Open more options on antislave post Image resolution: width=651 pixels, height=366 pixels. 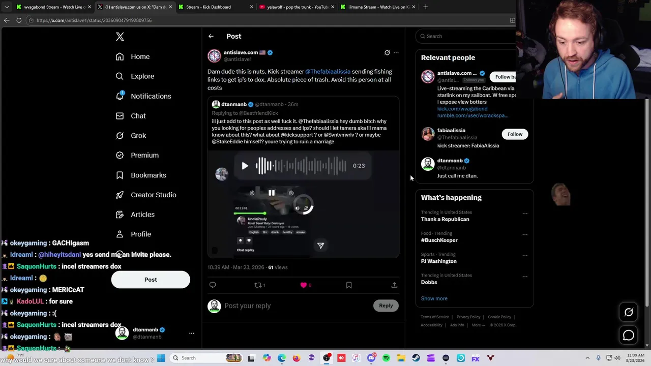[396, 53]
